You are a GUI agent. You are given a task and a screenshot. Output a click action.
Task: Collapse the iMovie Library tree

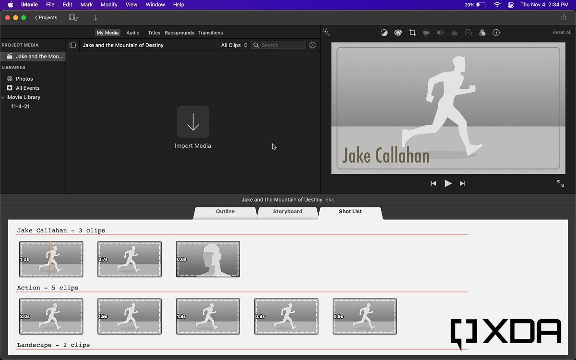[x=3, y=97]
